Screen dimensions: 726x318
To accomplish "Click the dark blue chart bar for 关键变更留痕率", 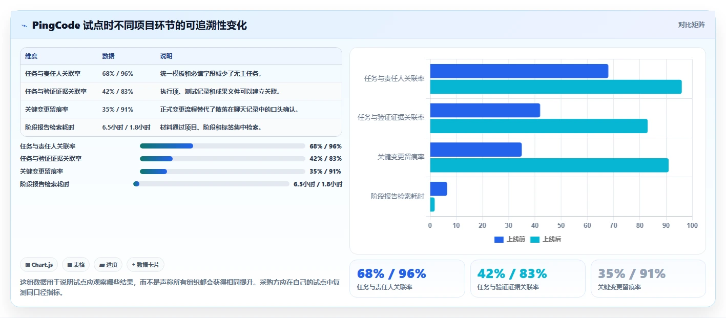I will (475, 150).
